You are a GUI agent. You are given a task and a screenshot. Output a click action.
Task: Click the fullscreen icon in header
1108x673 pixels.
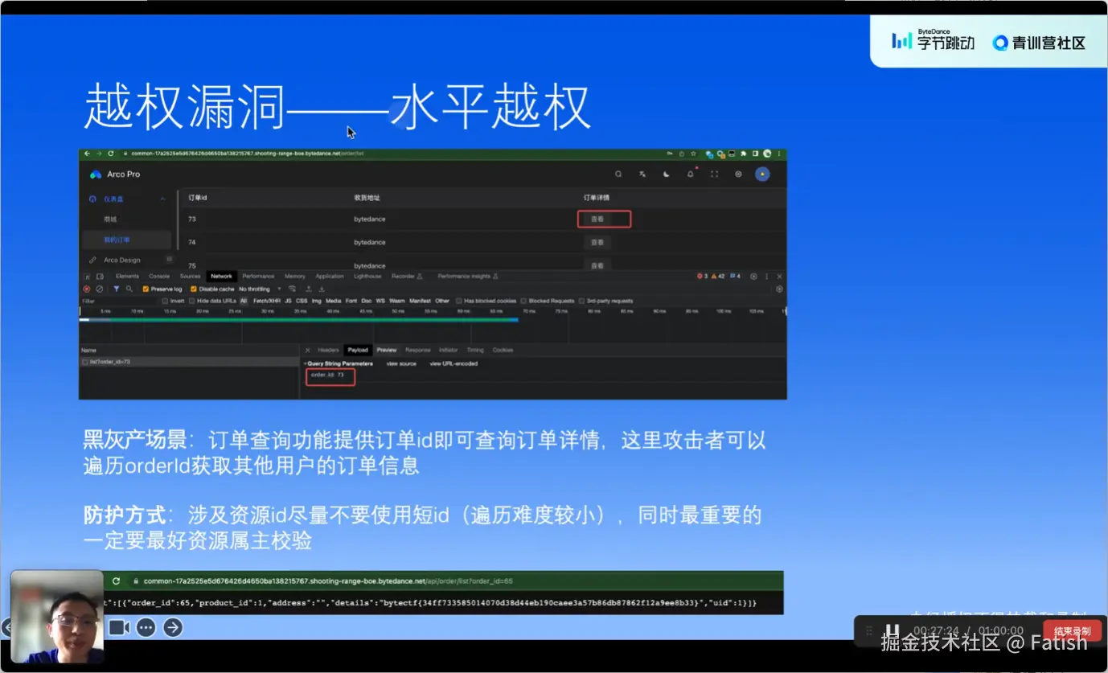tap(714, 174)
